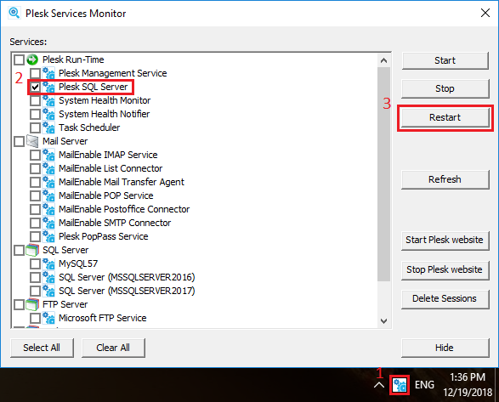
Task: Click the Stop Plesk website button
Action: click(x=445, y=269)
